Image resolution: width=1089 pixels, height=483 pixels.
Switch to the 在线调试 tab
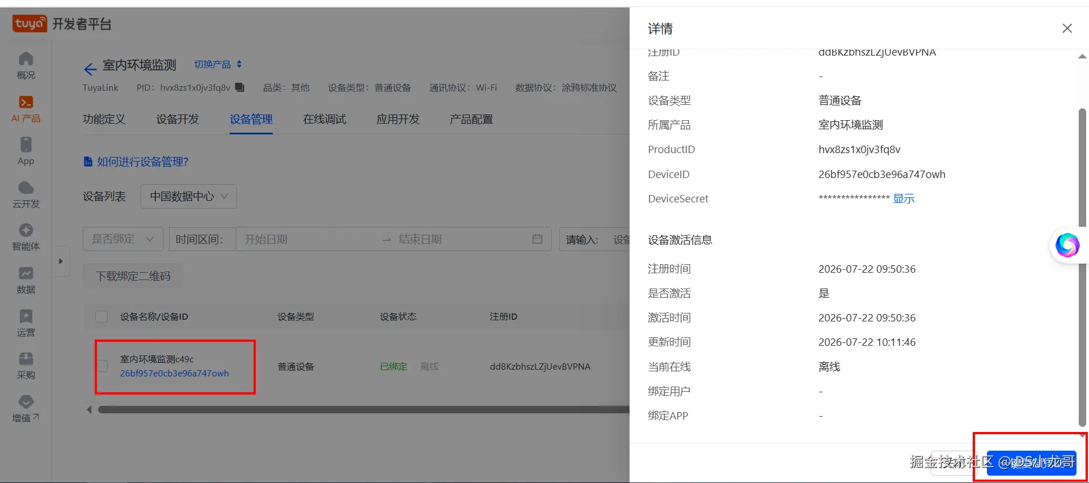(x=324, y=119)
